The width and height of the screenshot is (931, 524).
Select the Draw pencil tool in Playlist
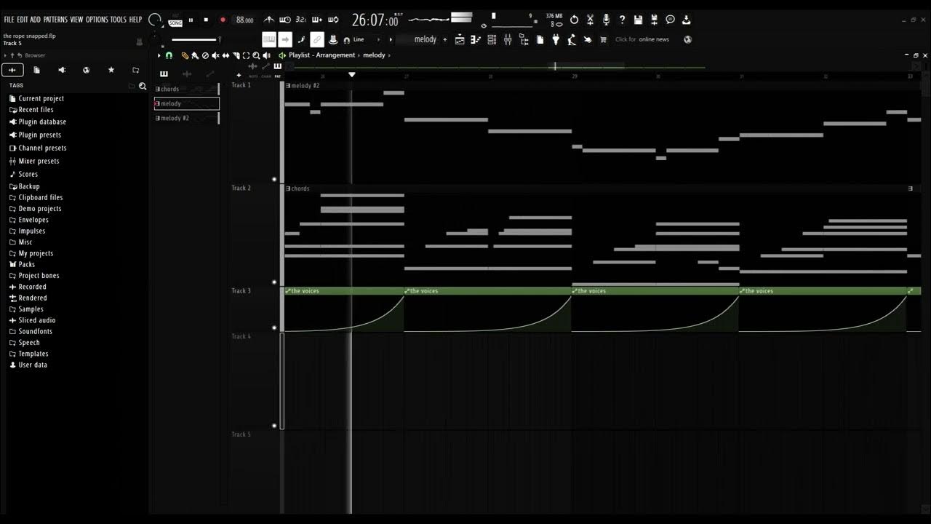[x=185, y=55]
